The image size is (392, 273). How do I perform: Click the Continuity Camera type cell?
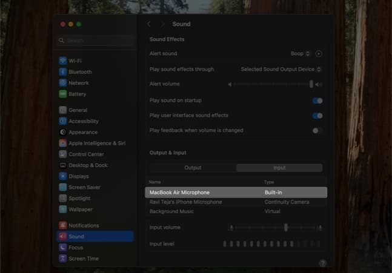(287, 202)
